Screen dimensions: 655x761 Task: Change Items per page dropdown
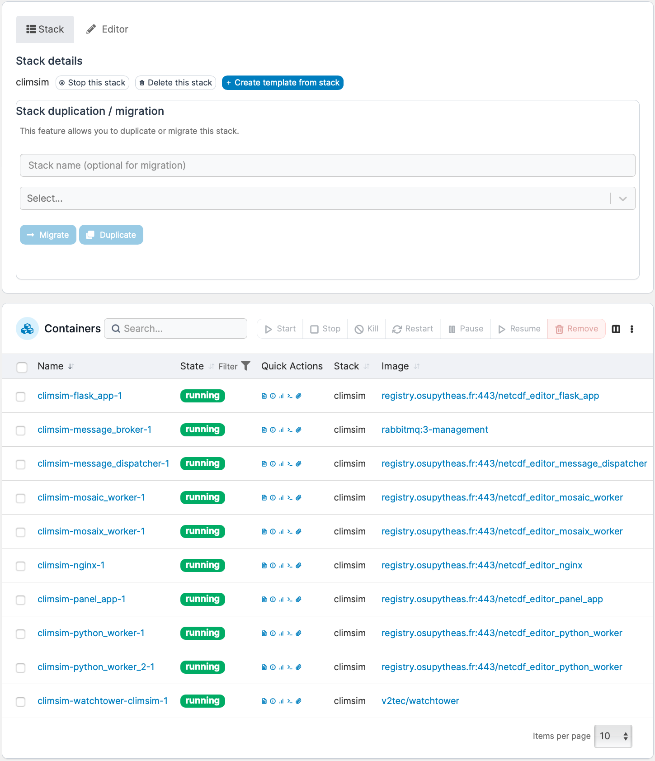point(613,736)
